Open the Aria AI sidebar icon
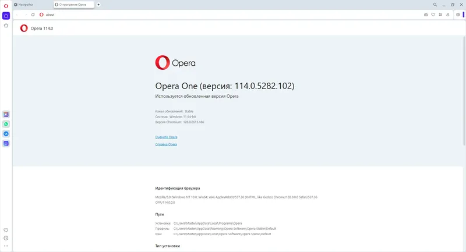The image size is (466, 252). [x=6, y=115]
